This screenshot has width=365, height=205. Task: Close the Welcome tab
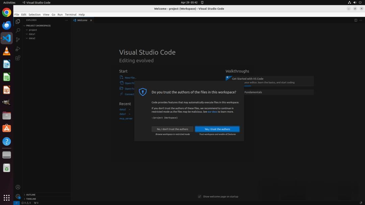(91, 20)
